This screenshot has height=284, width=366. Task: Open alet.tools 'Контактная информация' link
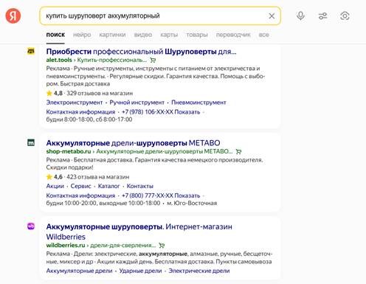(x=80, y=112)
